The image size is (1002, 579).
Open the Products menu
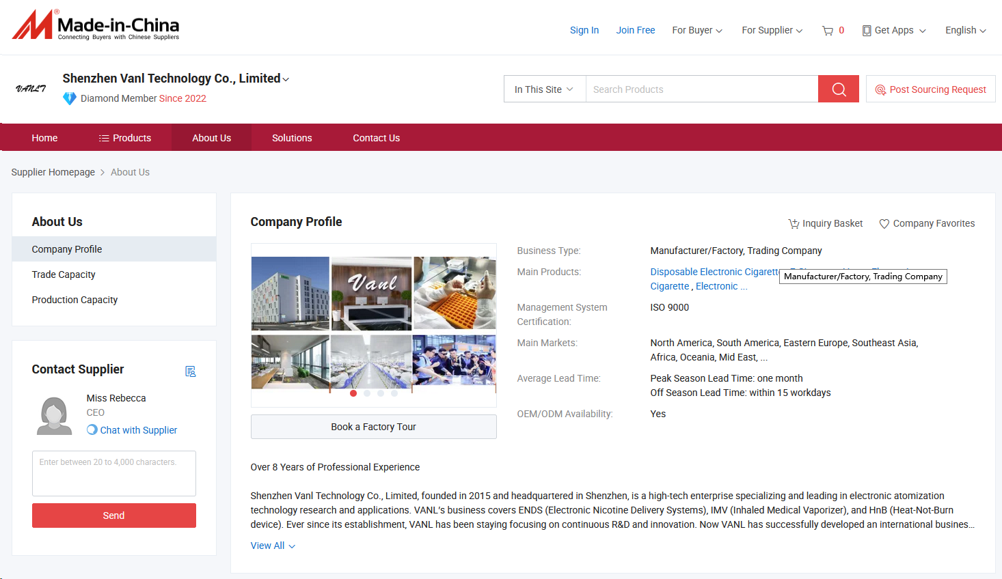[x=125, y=138]
